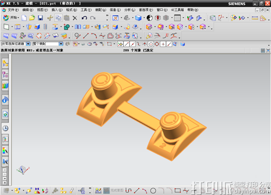
Task: Open the GC工具箱 menu item
Action: (x=177, y=10)
